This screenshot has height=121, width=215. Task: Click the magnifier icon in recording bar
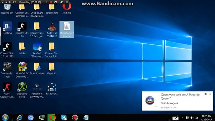pos(10,2)
